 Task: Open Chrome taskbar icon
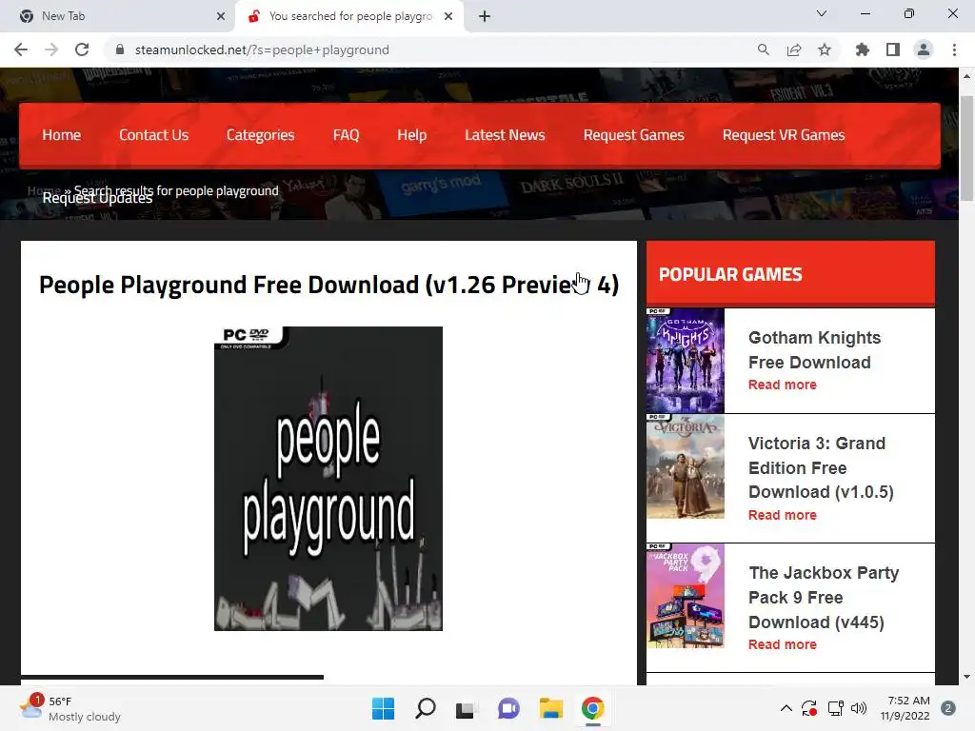(x=592, y=708)
